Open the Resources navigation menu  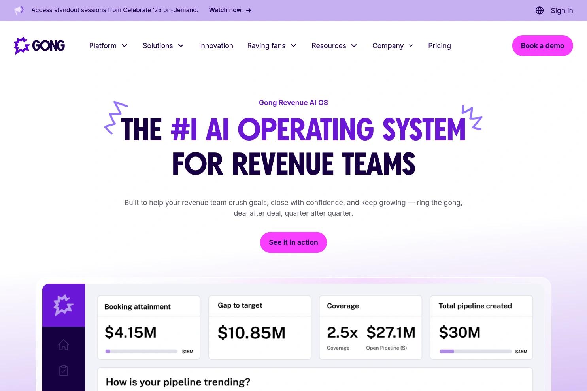[x=329, y=46]
